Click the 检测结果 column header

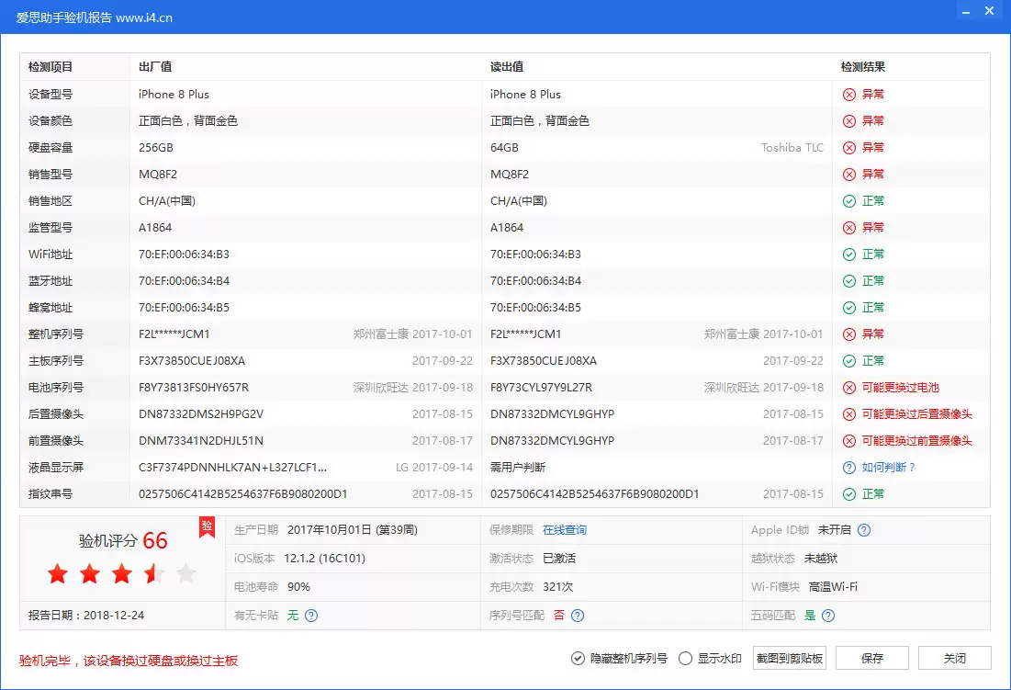[863, 67]
